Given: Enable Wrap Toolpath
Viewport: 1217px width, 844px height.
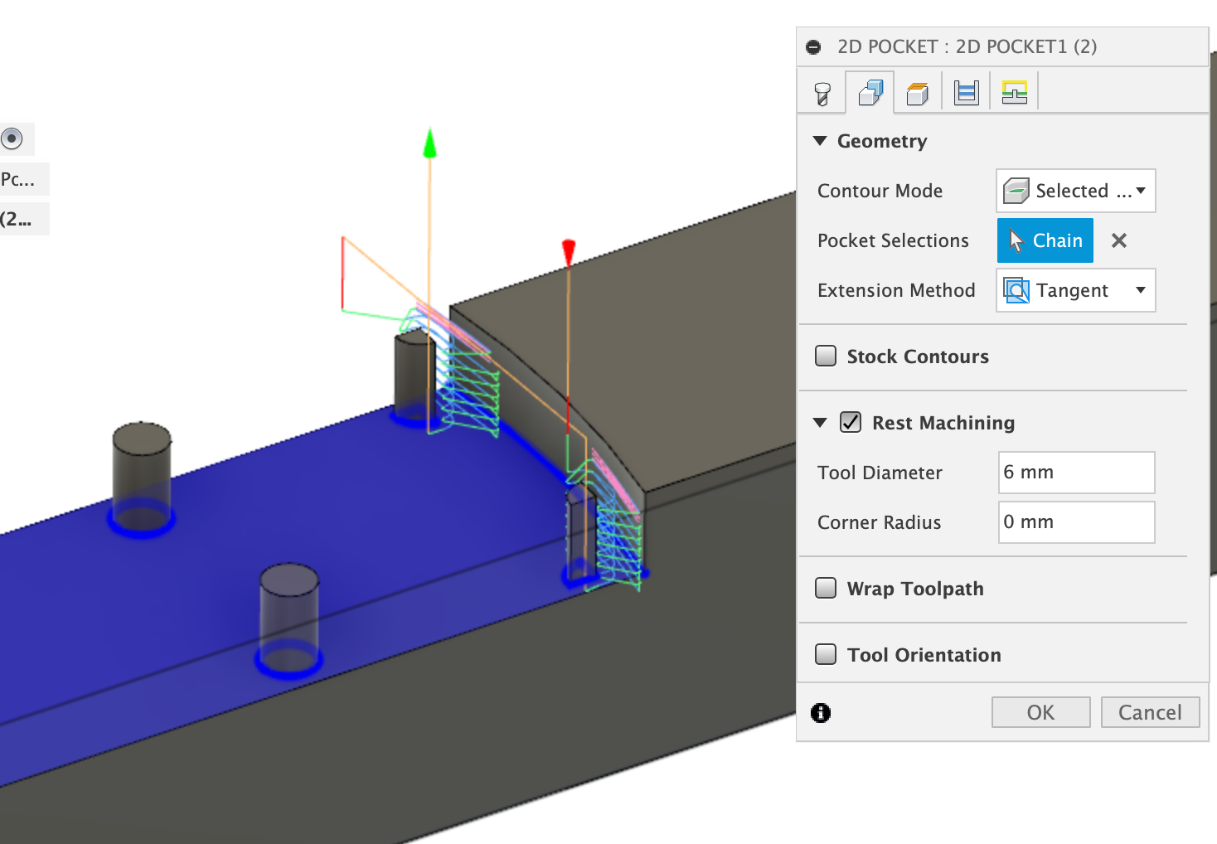Looking at the screenshot, I should click(825, 587).
